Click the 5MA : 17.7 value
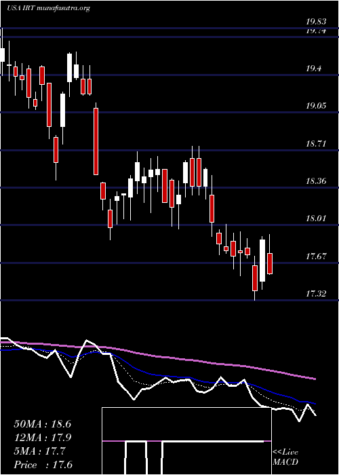The height and width of the screenshot is (475, 339). 39,451
